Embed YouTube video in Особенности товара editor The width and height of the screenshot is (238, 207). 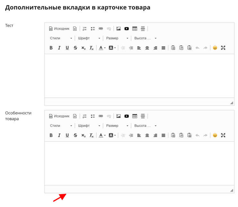point(127,116)
